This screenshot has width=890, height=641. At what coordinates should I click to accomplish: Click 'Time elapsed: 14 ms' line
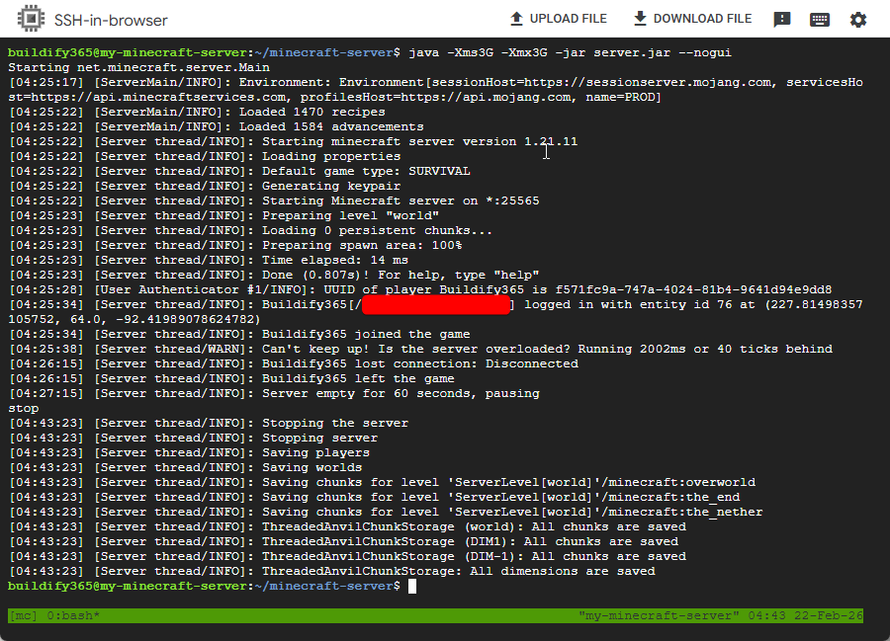[209, 260]
